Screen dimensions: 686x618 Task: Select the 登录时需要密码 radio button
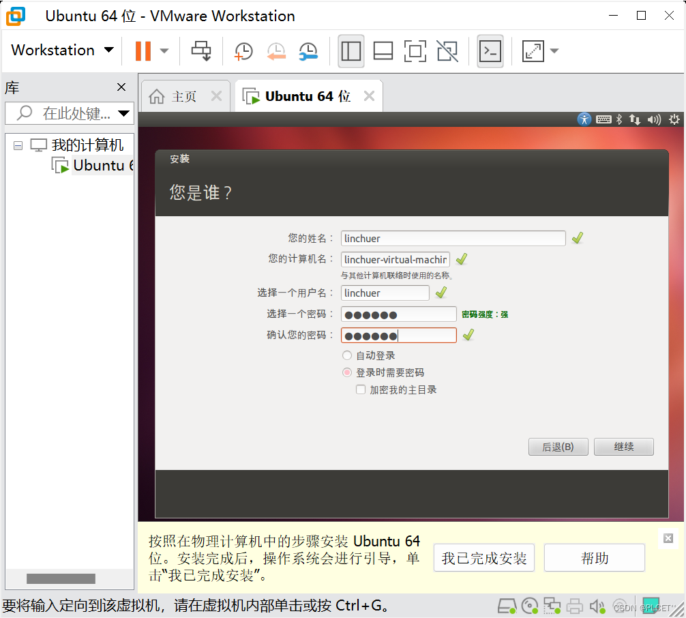347,372
